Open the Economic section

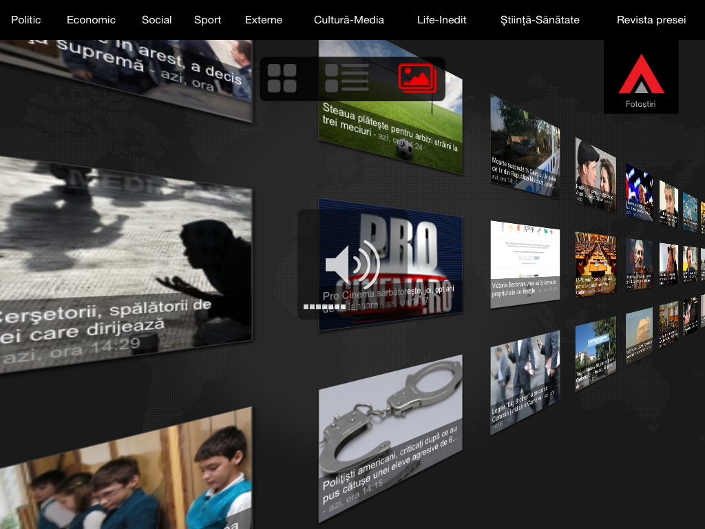(x=92, y=20)
